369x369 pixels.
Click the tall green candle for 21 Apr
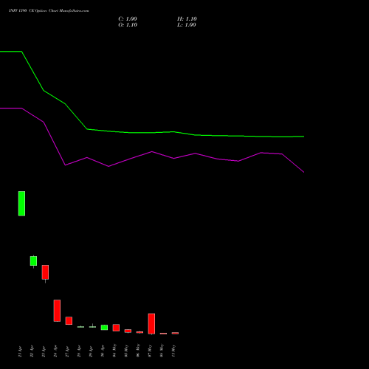pos(21,204)
